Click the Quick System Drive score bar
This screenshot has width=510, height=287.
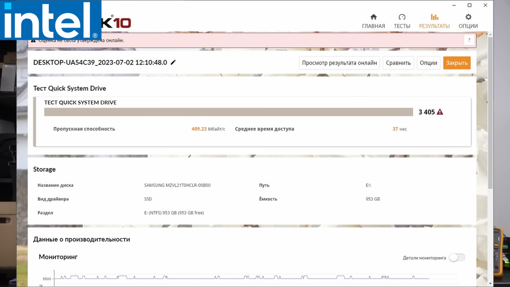click(x=228, y=112)
